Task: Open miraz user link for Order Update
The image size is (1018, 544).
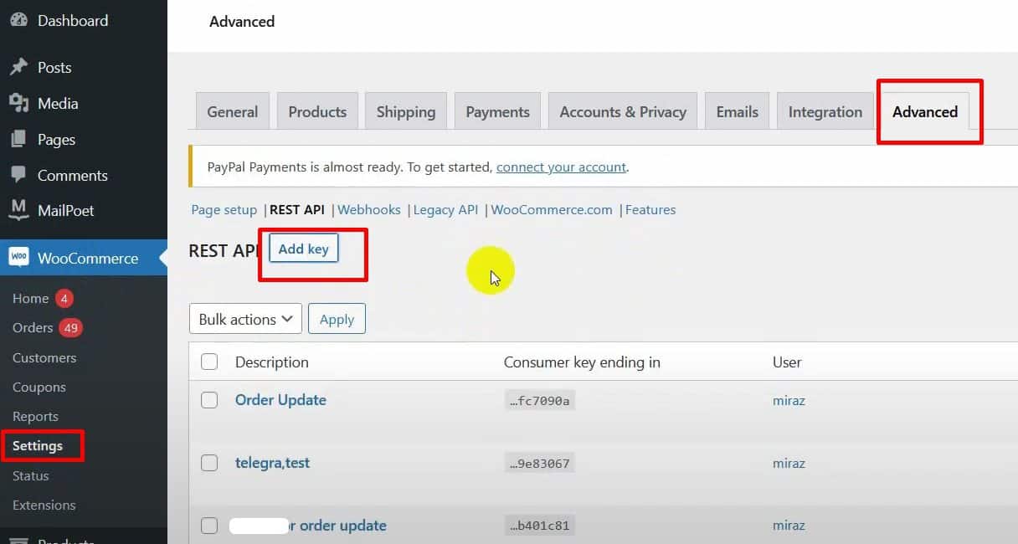Action: pos(788,401)
